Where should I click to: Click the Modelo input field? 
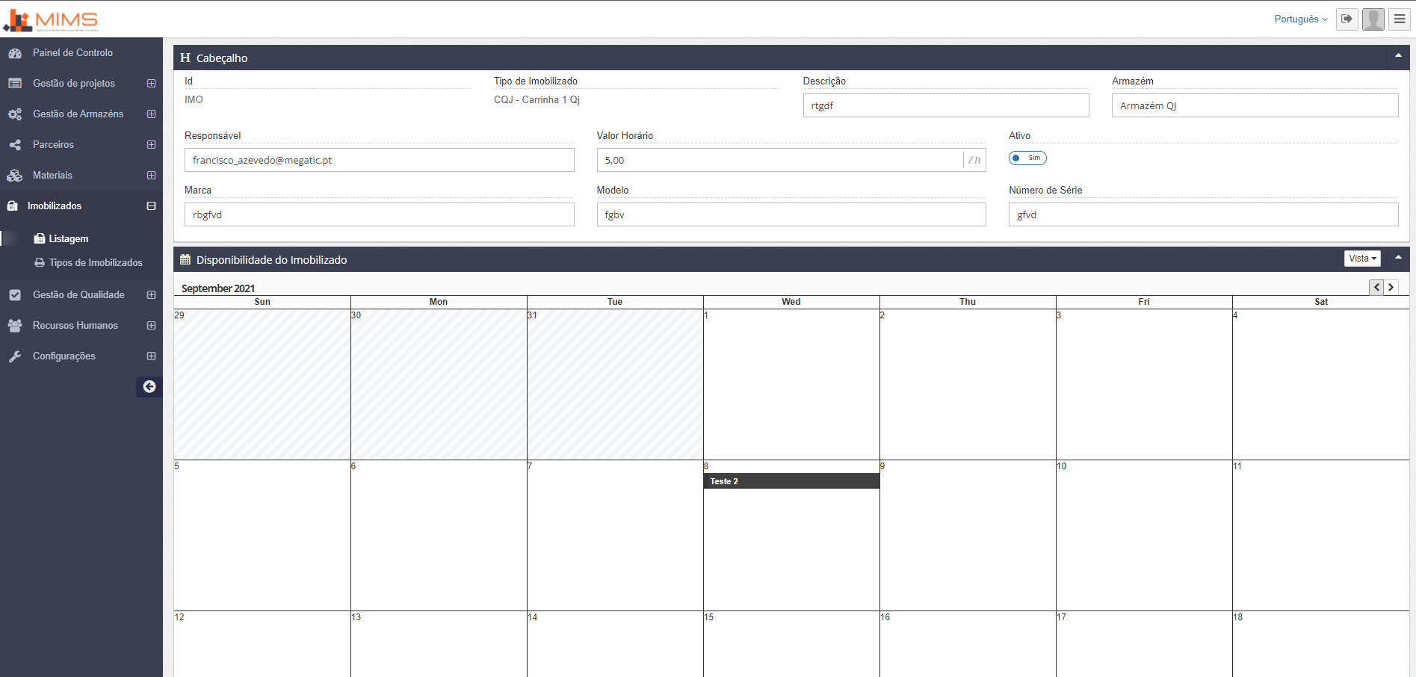(x=791, y=214)
